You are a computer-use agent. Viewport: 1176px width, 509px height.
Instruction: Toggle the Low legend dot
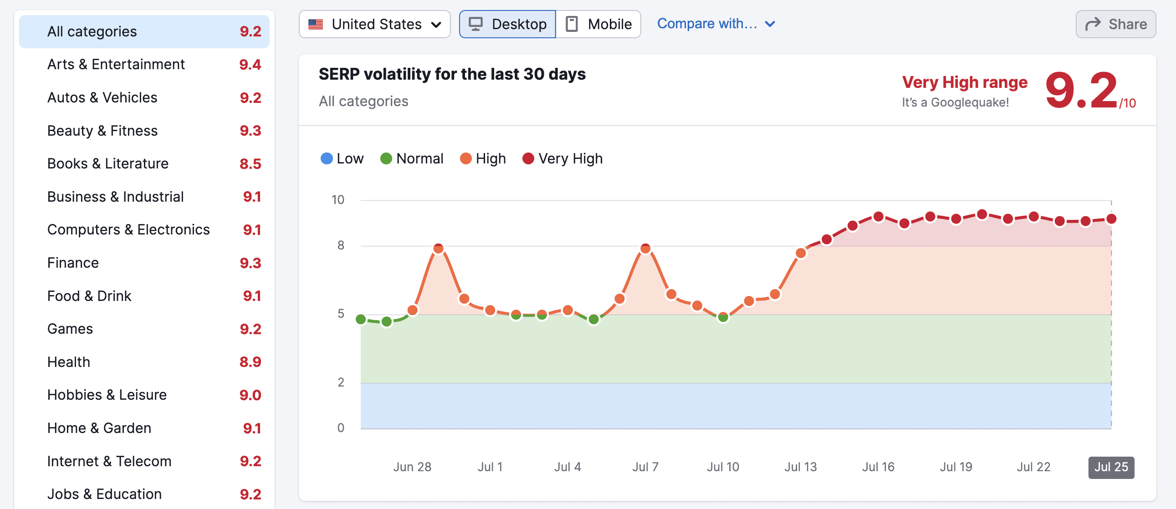tap(327, 158)
